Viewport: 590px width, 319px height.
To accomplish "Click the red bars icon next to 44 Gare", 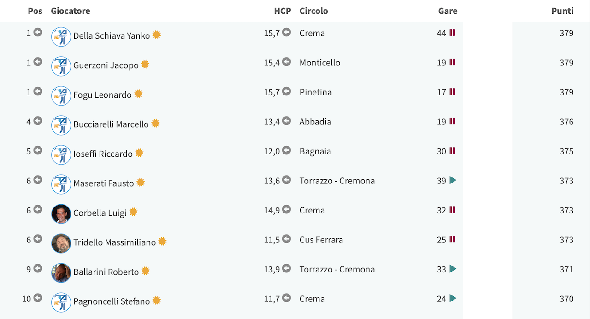I will point(453,33).
